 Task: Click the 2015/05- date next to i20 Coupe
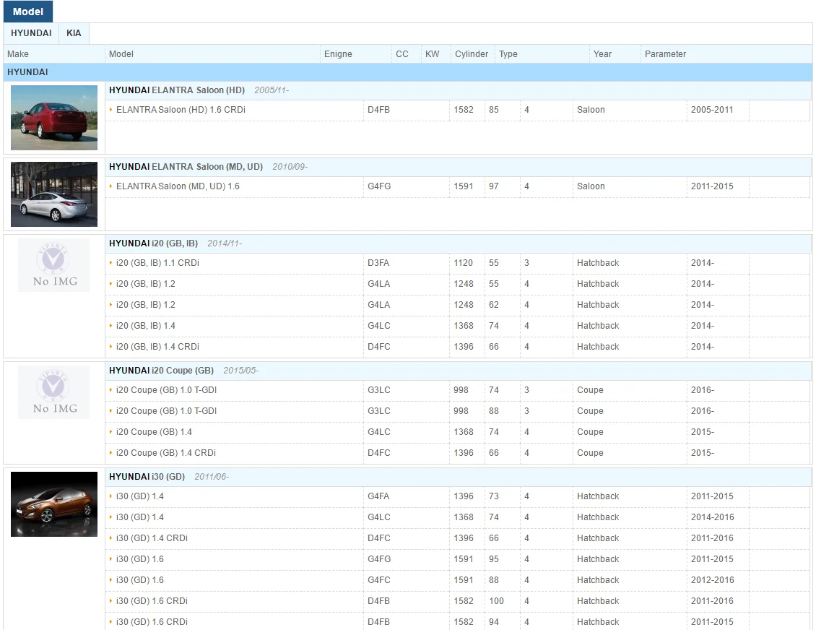click(241, 370)
